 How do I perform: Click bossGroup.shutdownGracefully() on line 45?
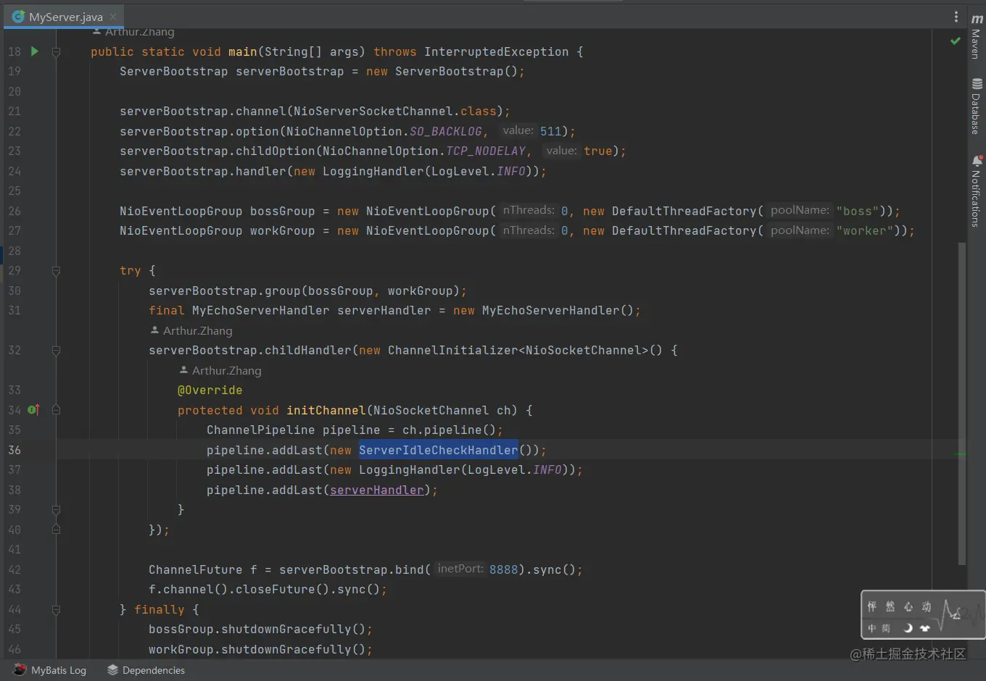click(257, 629)
